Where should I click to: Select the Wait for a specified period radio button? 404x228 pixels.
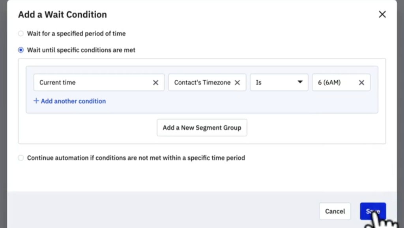21,34
